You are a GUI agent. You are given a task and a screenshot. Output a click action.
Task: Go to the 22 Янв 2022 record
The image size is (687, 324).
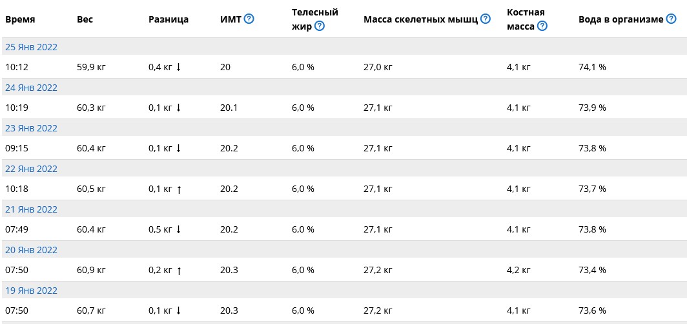click(x=31, y=169)
